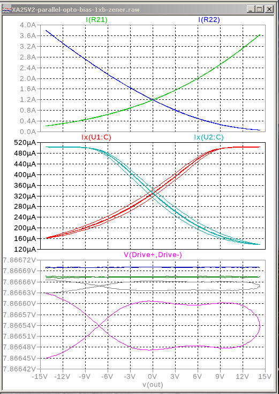Click the Ix(U1:C) trace label
The height and width of the screenshot is (394, 279).
(x=96, y=137)
